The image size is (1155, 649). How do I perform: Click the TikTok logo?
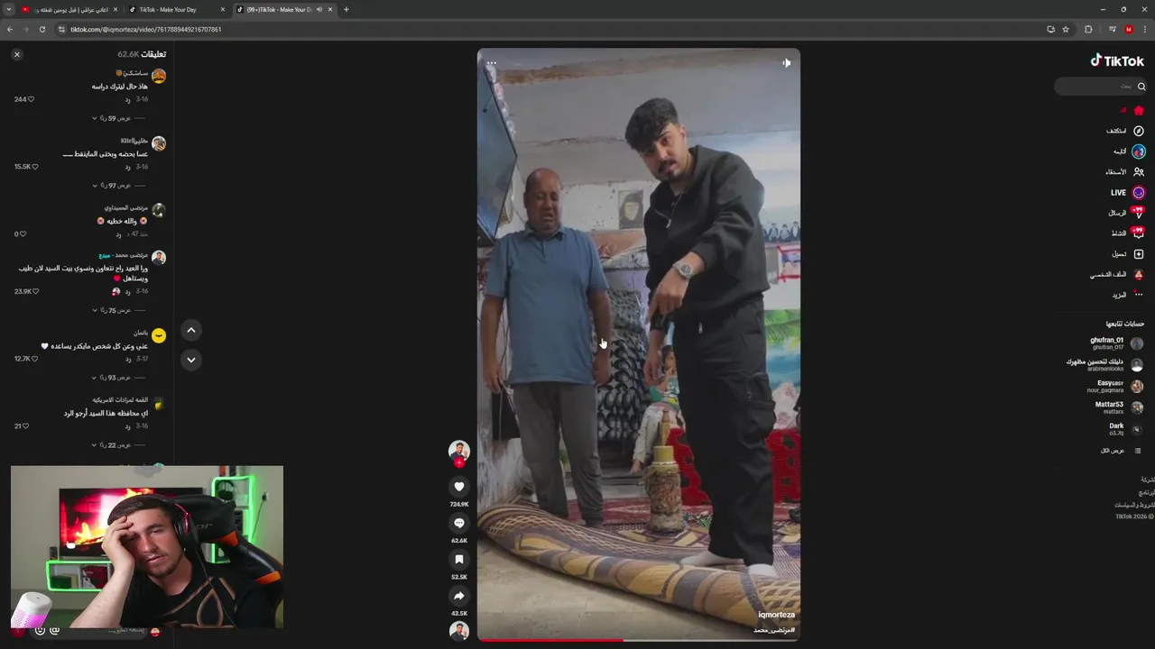click(1117, 60)
